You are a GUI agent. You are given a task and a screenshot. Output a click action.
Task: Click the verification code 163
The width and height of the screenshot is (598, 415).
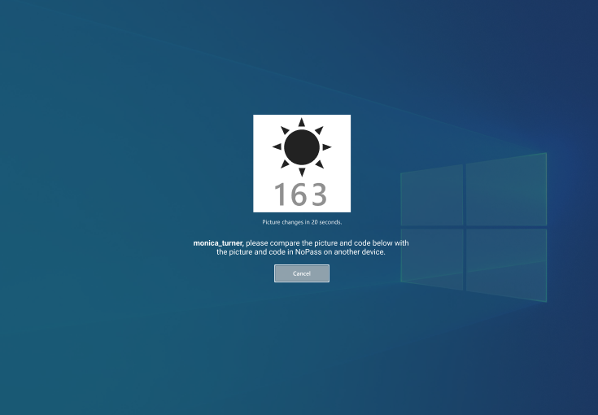coord(301,195)
